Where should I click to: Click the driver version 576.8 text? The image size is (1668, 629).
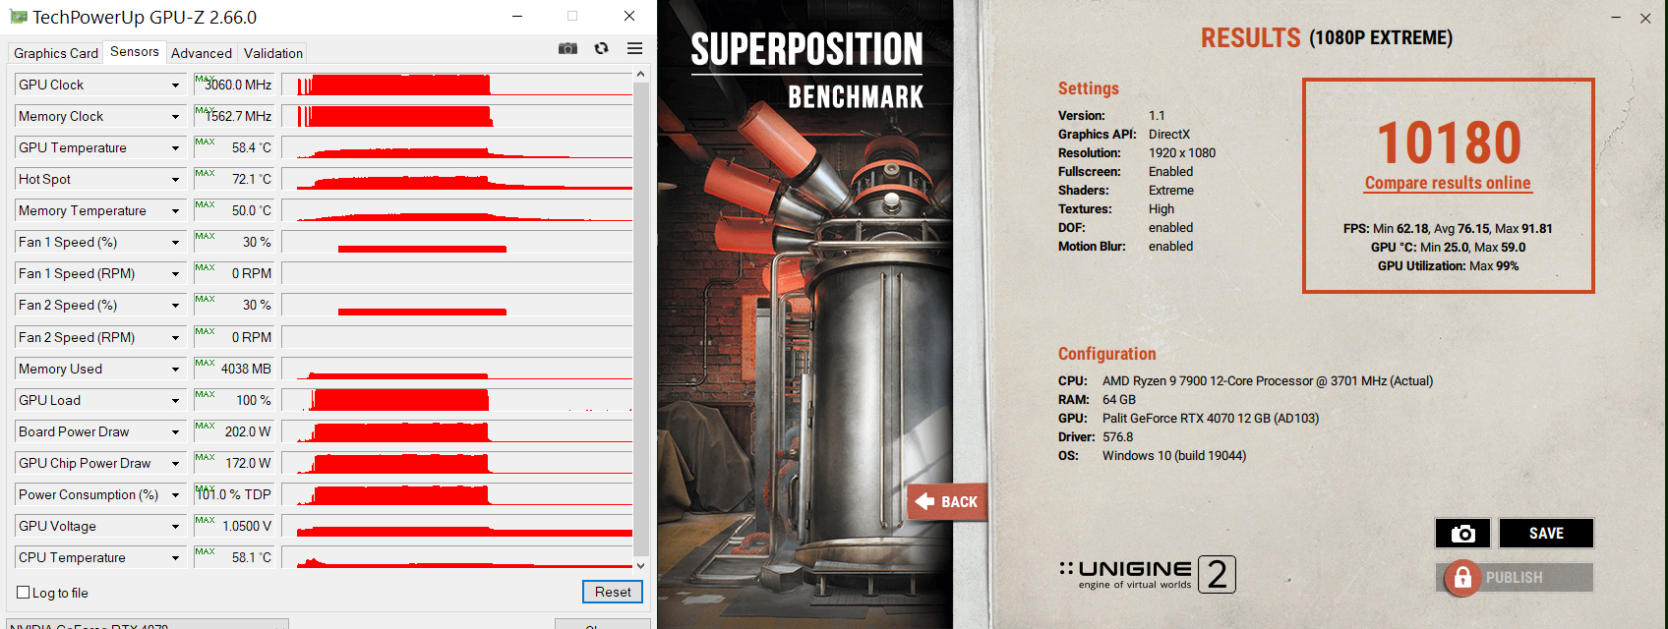pos(1117,437)
